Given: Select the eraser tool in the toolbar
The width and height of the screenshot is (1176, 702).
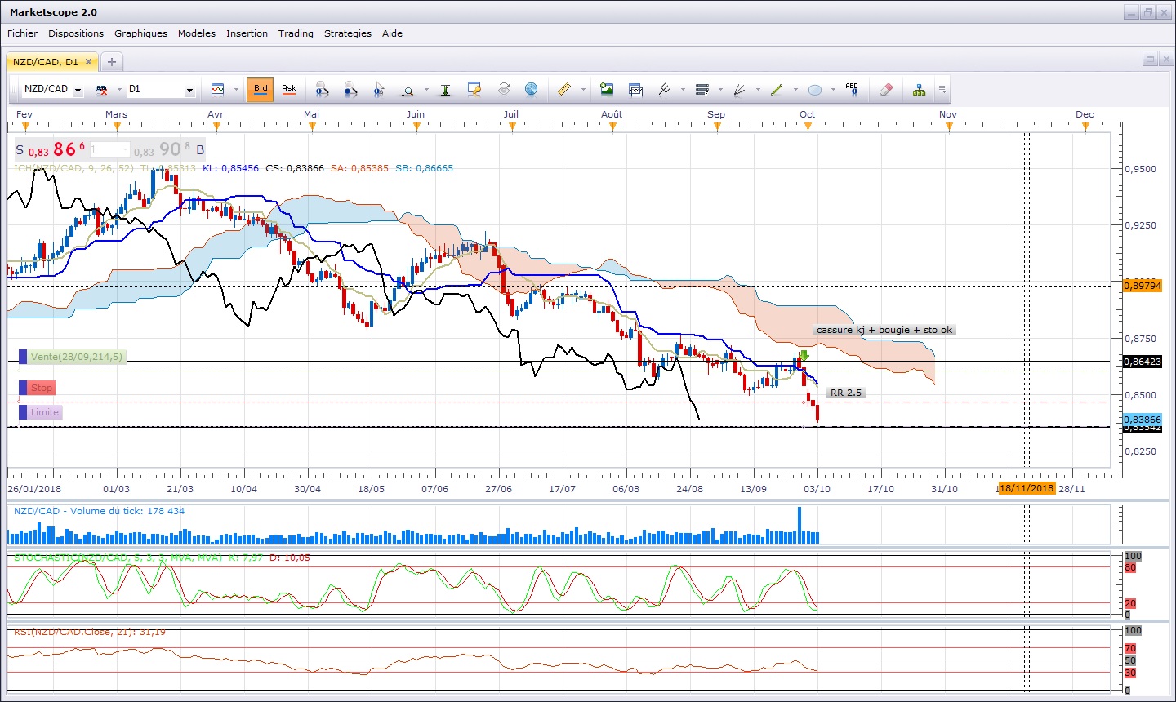Looking at the screenshot, I should coord(885,90).
